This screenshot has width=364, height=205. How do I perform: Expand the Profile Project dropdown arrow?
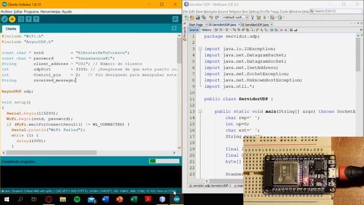coord(284,18)
